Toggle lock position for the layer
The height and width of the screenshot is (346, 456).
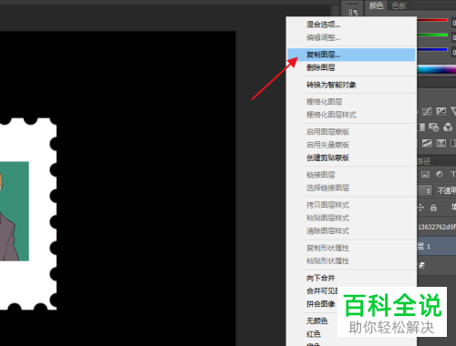click(420, 208)
